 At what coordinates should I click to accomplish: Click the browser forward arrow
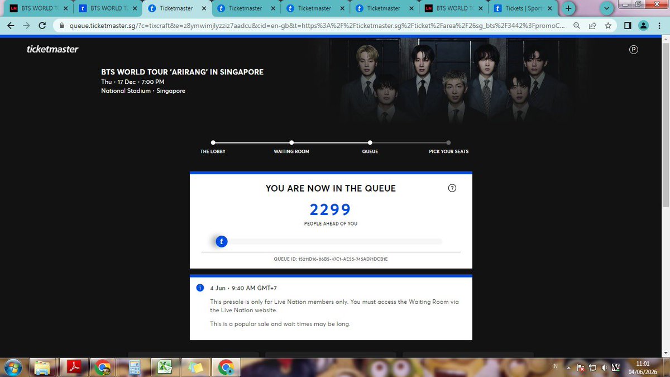pos(26,25)
